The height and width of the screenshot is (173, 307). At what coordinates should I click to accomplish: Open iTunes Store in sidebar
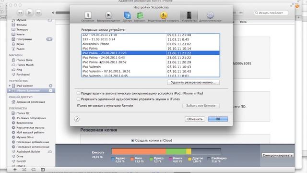coord(24,60)
